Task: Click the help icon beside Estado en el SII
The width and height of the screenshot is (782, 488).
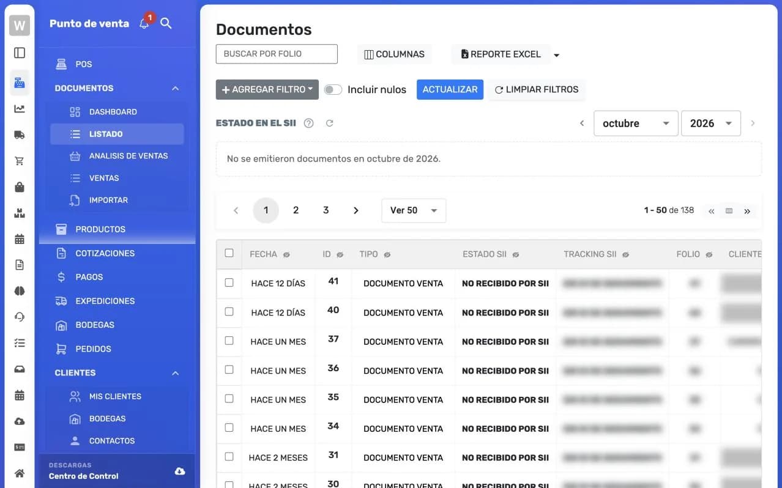Action: click(x=308, y=123)
